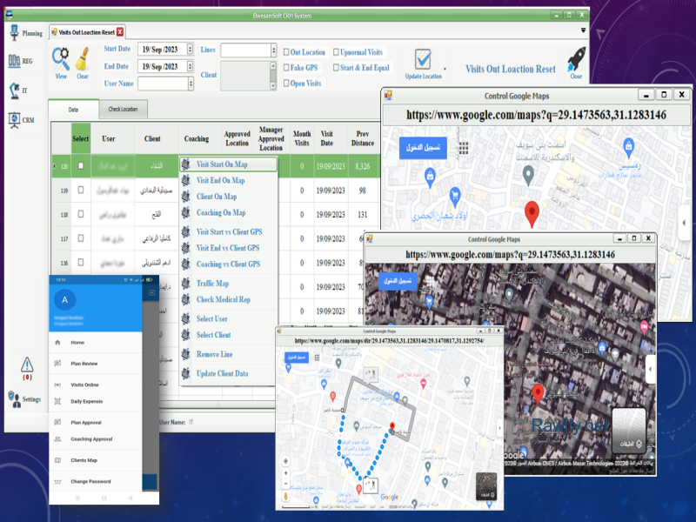The width and height of the screenshot is (696, 522).
Task: Tap the Home icon in mobile menu
Action: 57,342
